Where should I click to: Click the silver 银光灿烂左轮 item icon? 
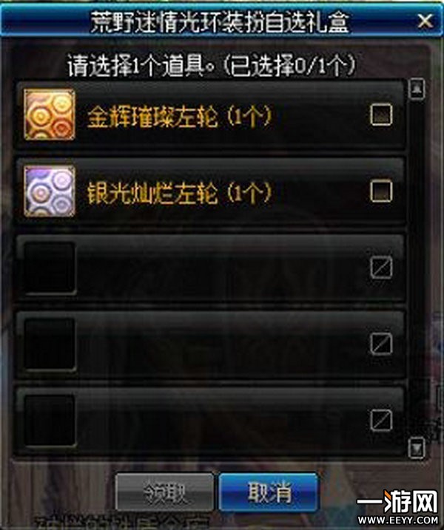coord(50,191)
